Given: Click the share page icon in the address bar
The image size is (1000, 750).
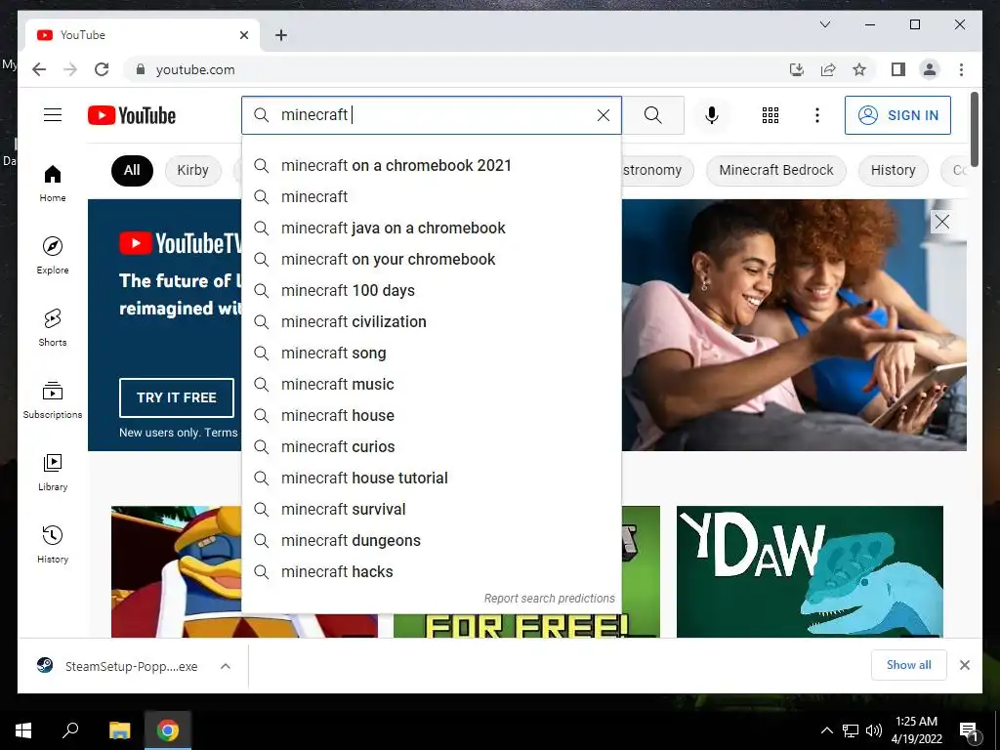Looking at the screenshot, I should (828, 69).
